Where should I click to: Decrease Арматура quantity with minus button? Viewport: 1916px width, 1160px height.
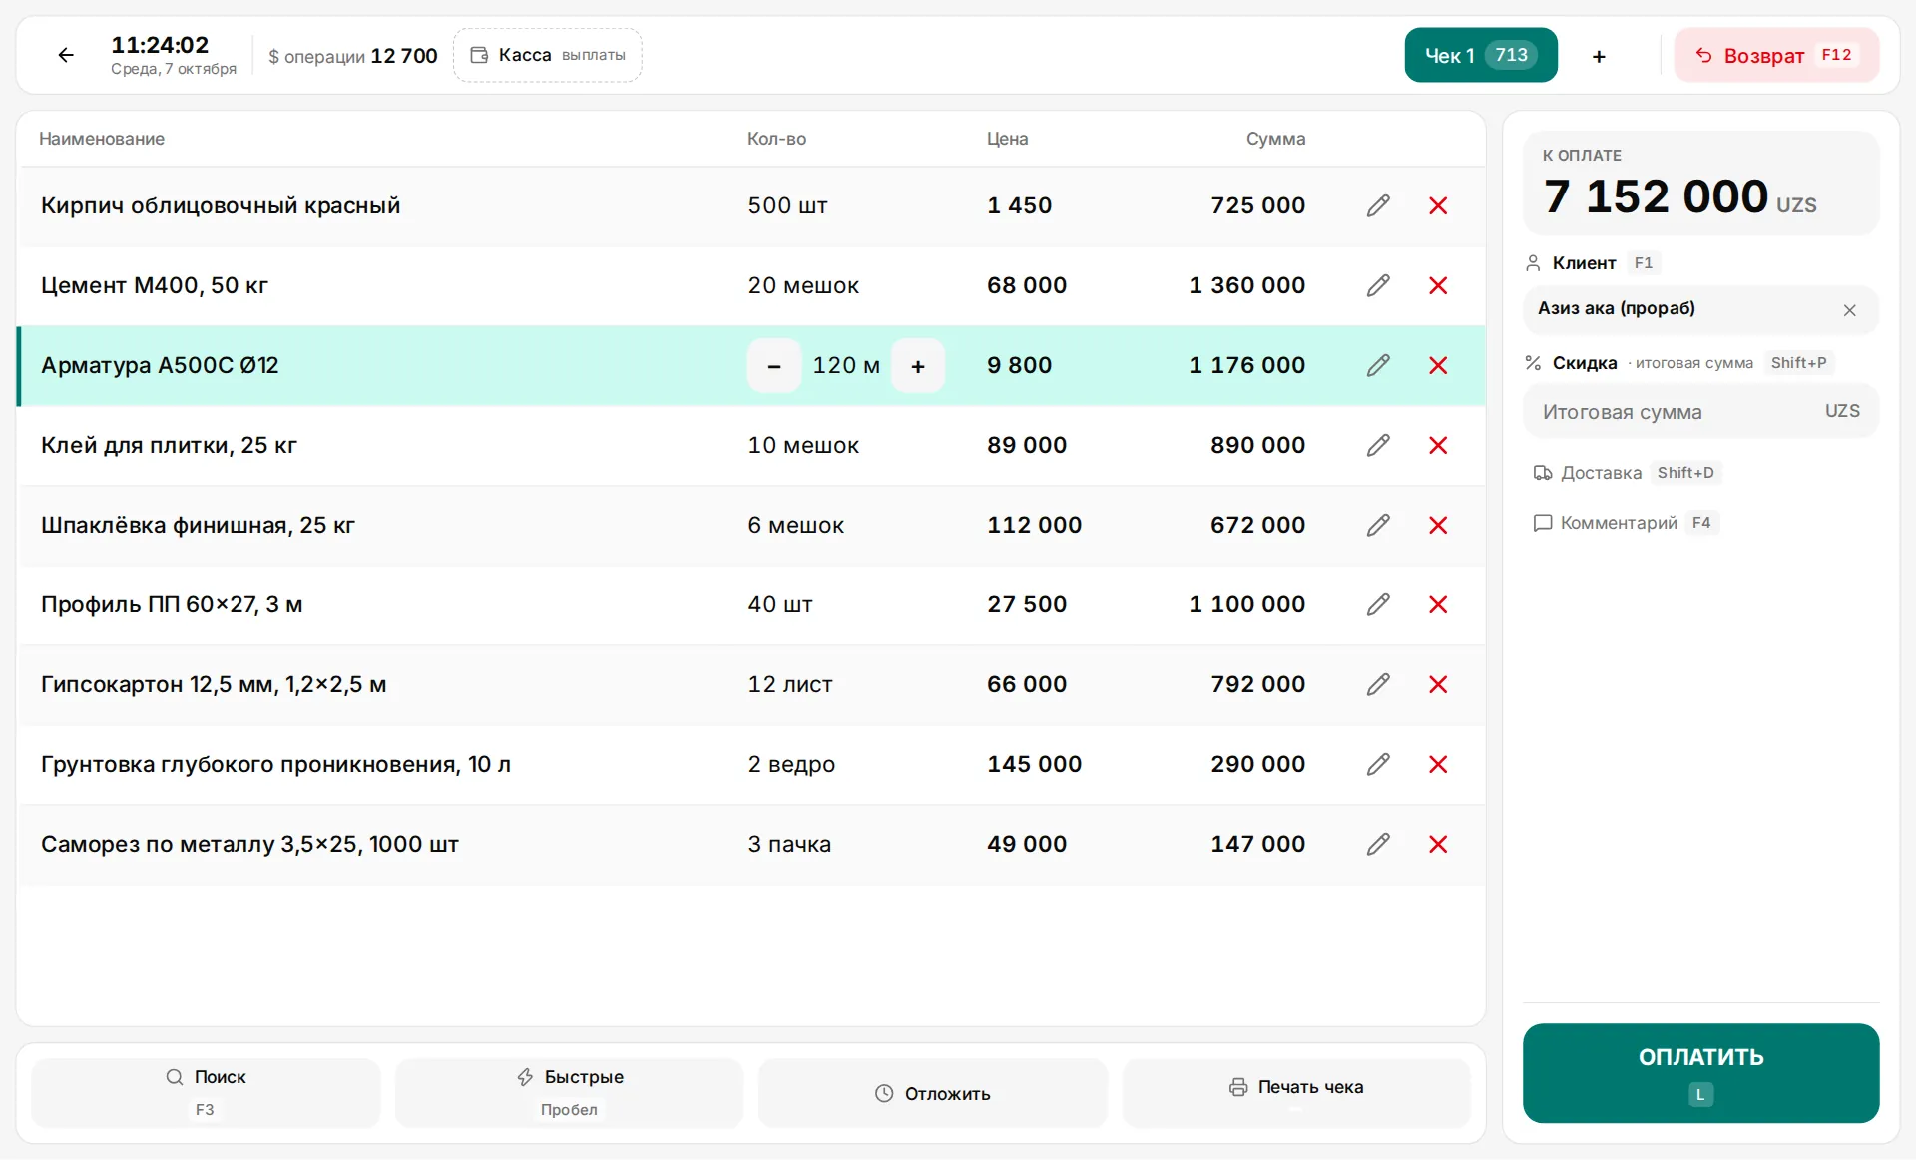(774, 365)
